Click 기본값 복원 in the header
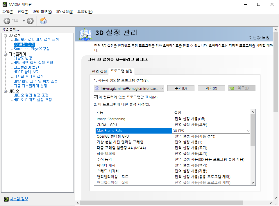The image size is (279, 206). pos(259,38)
